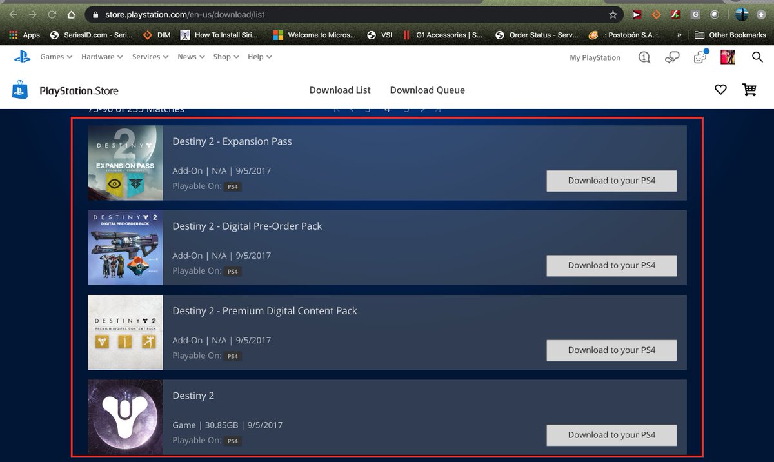The image size is (774, 462).
Task: Open the How To Install Siri bookmark
Action: (220, 35)
